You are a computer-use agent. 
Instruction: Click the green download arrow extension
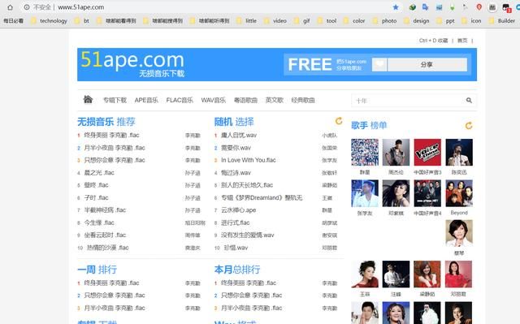coord(452,7)
